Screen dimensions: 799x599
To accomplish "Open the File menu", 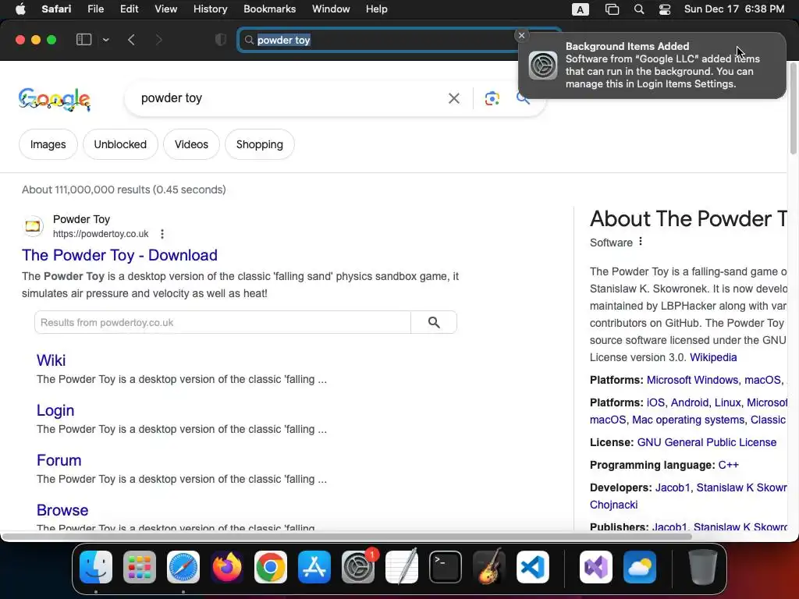I will pyautogui.click(x=95, y=9).
